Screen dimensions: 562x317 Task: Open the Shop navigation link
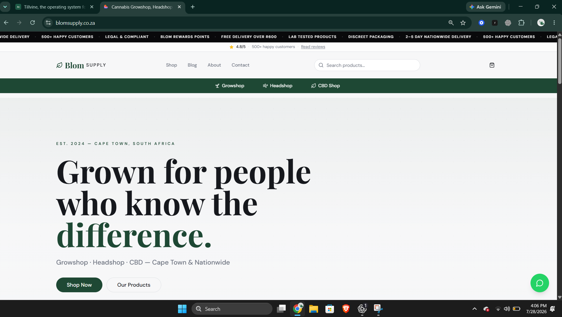pos(172,65)
